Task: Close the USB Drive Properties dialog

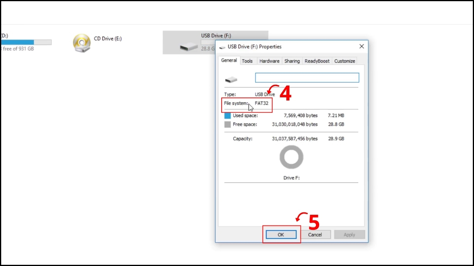Action: 361,47
